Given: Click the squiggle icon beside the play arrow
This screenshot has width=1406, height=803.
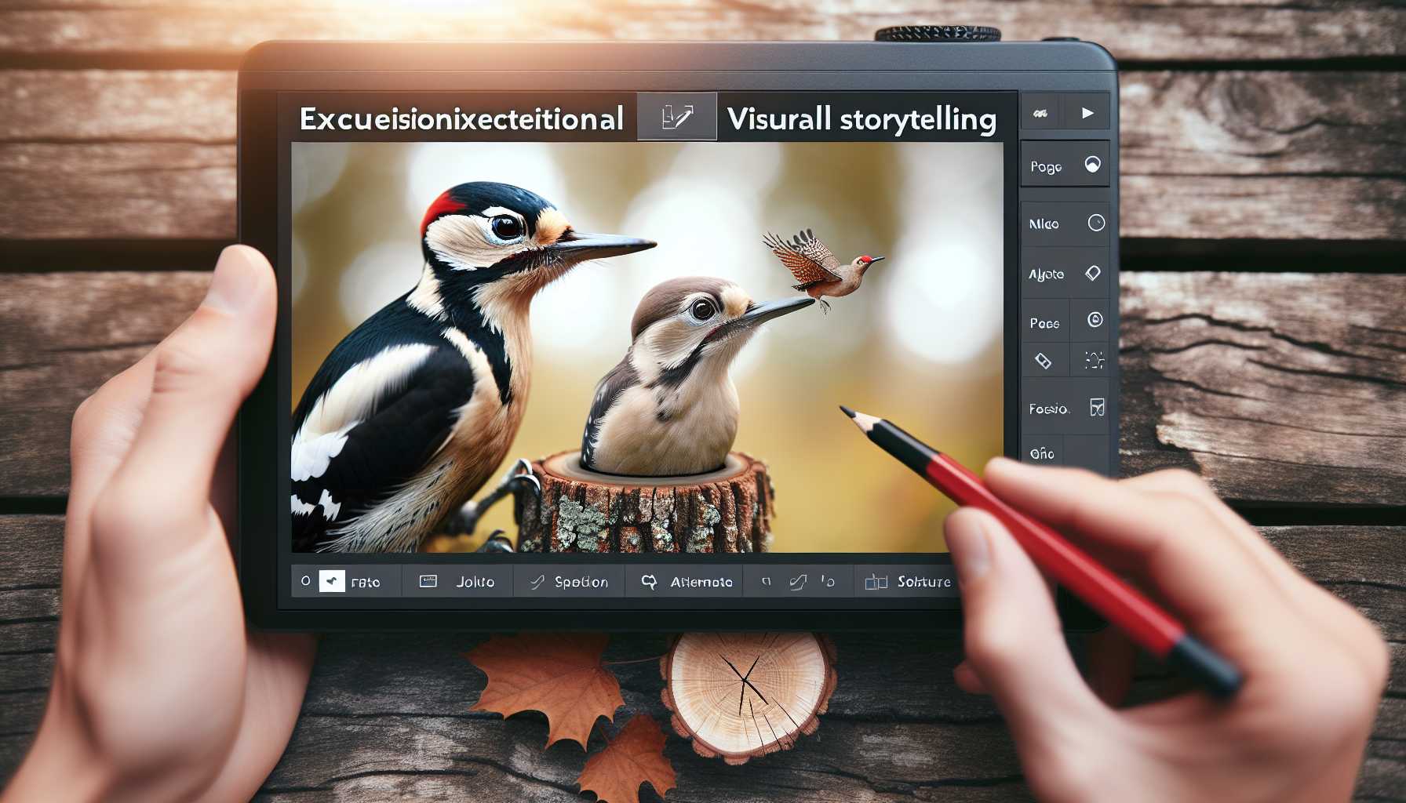Looking at the screenshot, I should pyautogui.click(x=1041, y=114).
